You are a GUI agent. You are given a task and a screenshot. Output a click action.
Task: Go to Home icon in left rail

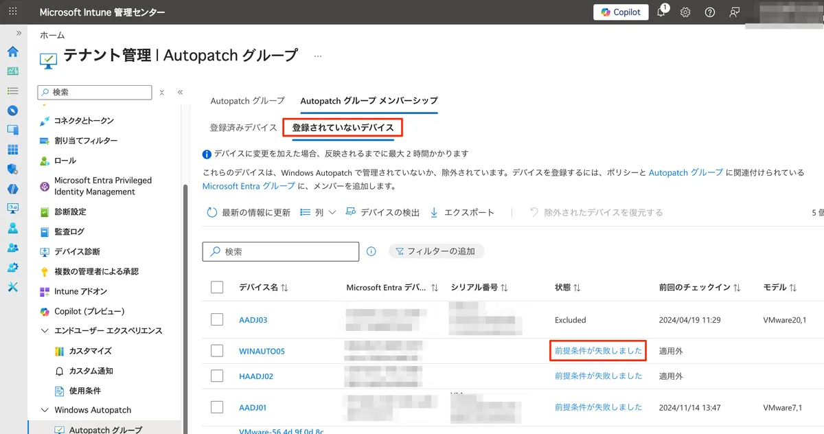12,52
